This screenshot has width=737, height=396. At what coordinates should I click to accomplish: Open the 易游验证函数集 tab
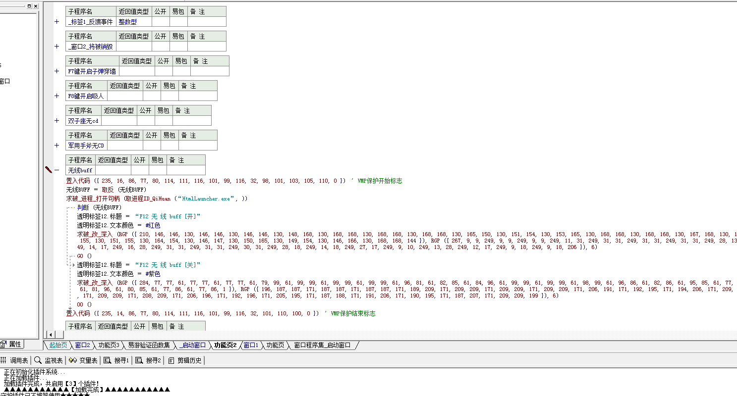coord(149,345)
